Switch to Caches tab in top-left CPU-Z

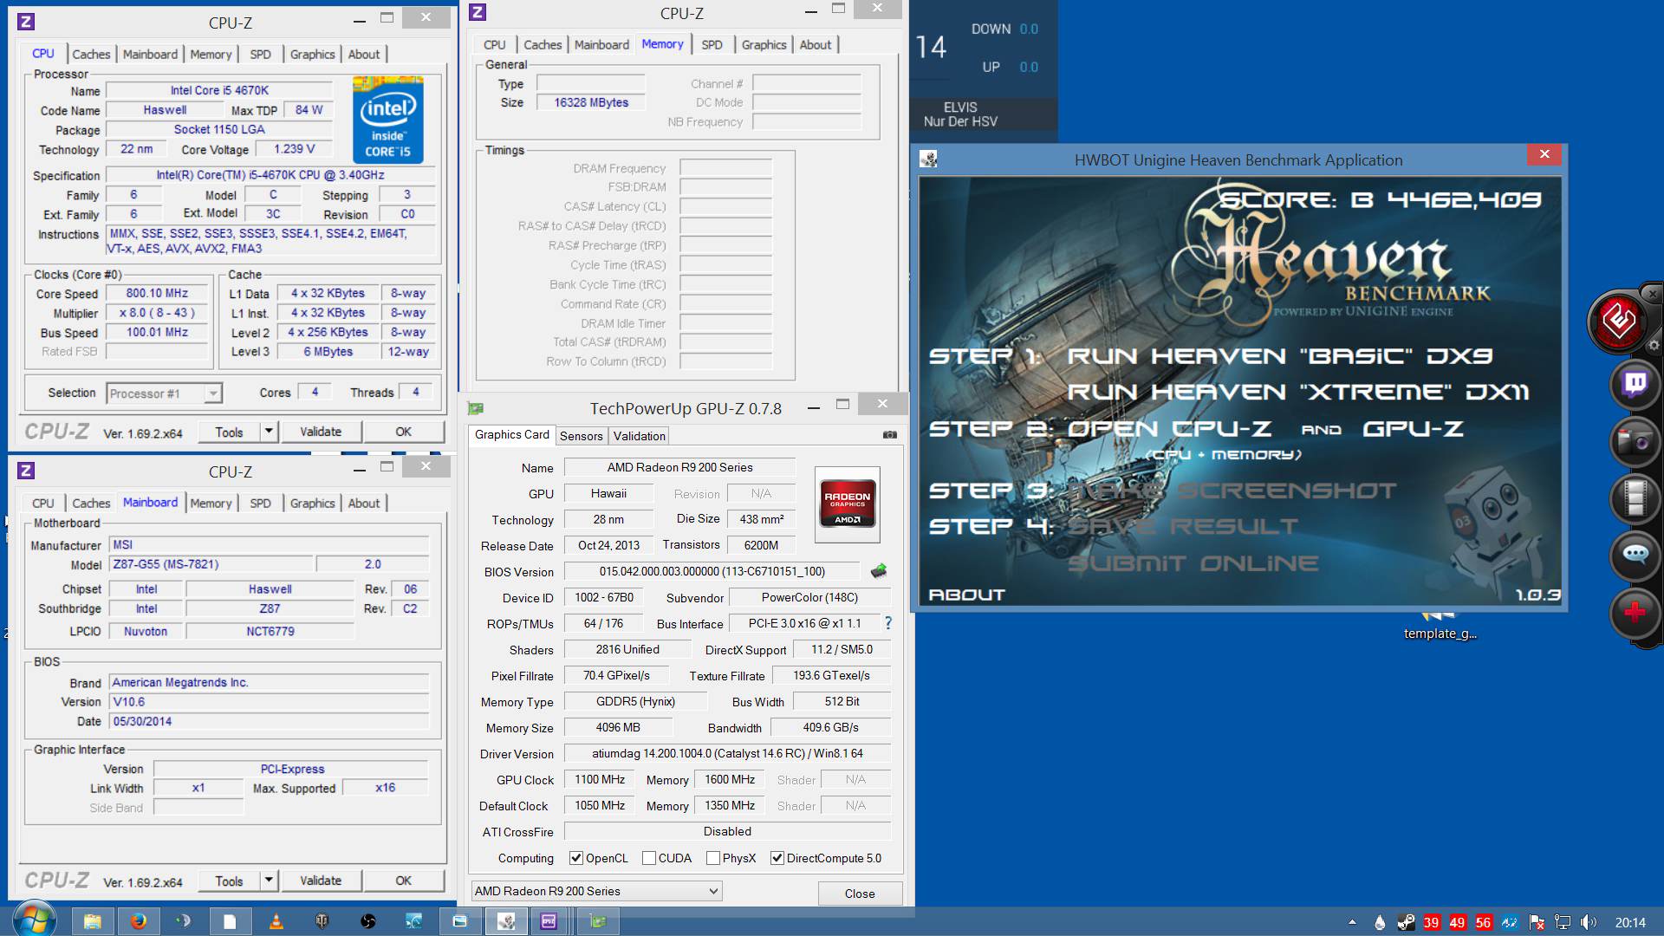click(x=91, y=54)
